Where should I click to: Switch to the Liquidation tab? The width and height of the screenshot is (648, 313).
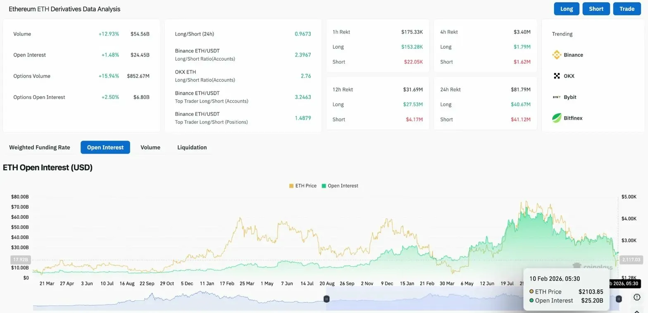pyautogui.click(x=192, y=148)
